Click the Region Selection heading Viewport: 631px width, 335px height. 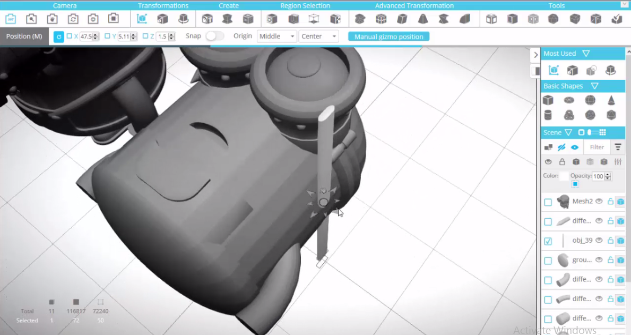pyautogui.click(x=305, y=6)
